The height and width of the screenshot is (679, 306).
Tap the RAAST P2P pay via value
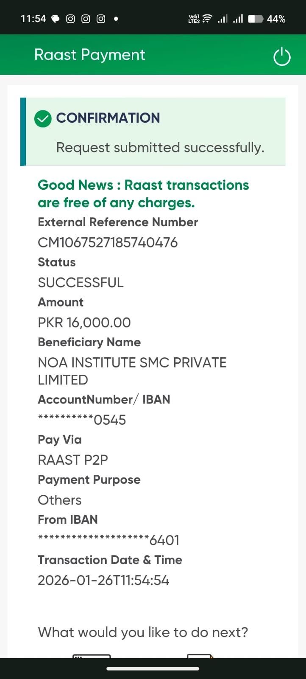73,460
